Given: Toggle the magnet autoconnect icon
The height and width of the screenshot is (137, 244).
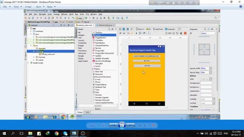Looking at the screenshot, I should tap(124, 33).
